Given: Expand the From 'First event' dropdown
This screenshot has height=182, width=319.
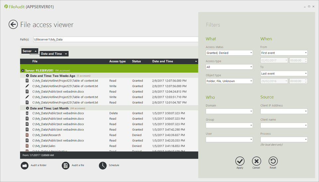Looking at the screenshot, I should (284, 53).
